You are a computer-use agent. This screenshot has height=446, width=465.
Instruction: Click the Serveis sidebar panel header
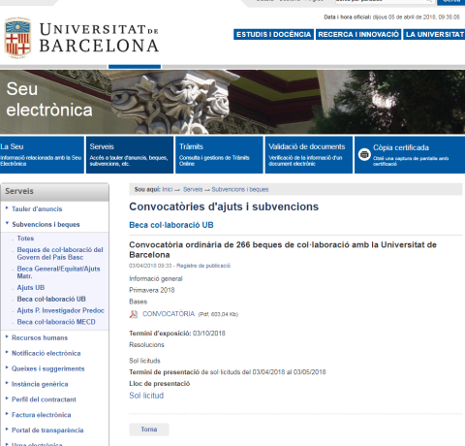click(55, 192)
